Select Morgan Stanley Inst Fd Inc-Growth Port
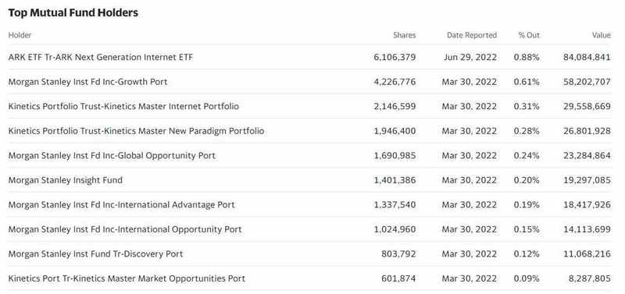Screen dimensions: 625x294 click(87, 82)
